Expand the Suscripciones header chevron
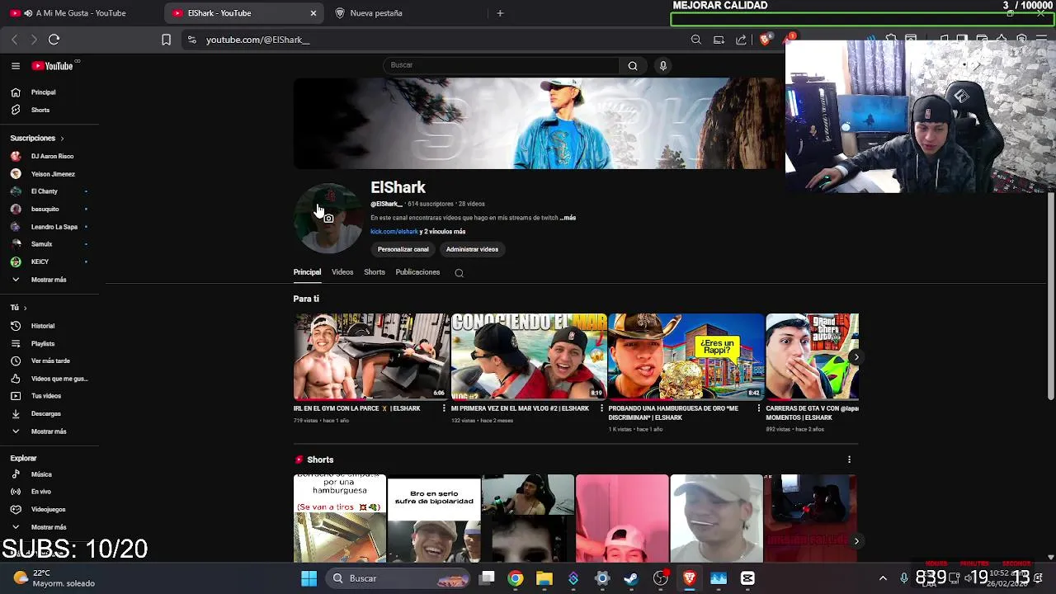This screenshot has width=1056, height=594. coord(62,139)
